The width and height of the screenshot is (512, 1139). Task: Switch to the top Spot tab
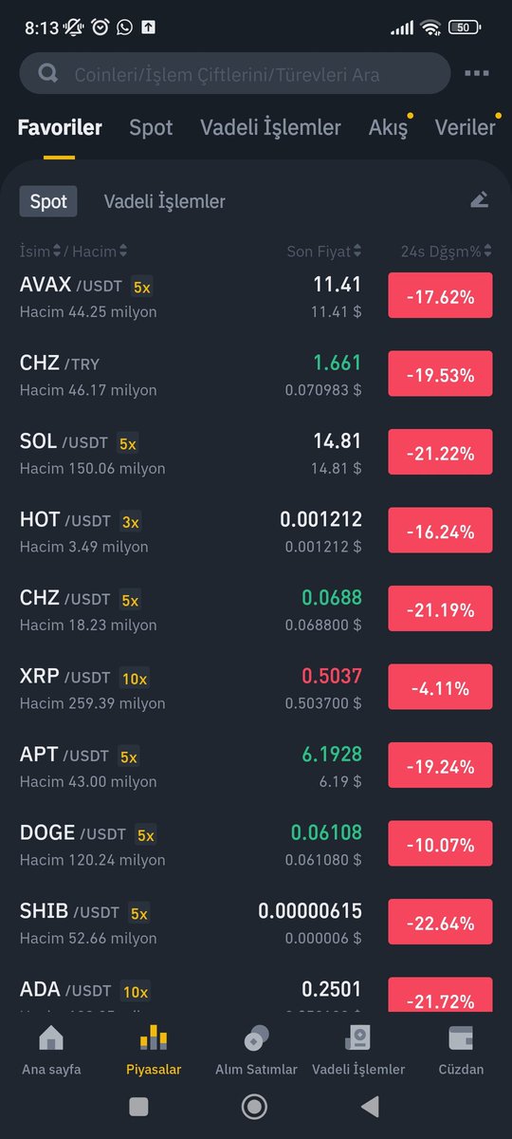pos(151,127)
